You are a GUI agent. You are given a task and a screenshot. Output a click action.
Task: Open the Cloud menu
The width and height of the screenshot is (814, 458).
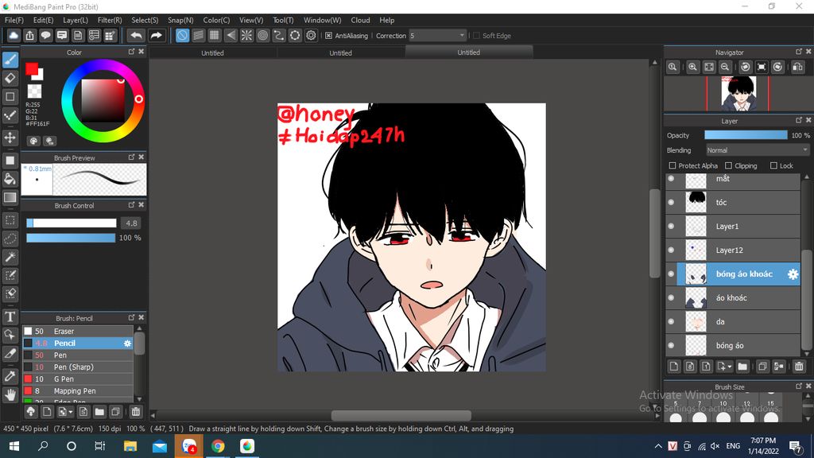tap(360, 20)
